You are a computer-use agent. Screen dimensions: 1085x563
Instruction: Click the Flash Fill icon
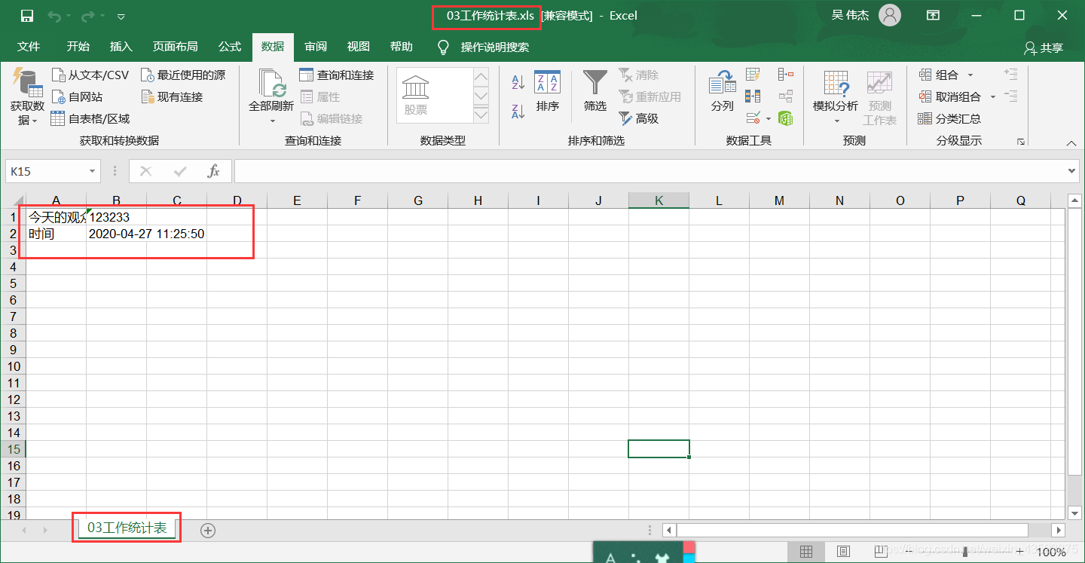pos(753,75)
